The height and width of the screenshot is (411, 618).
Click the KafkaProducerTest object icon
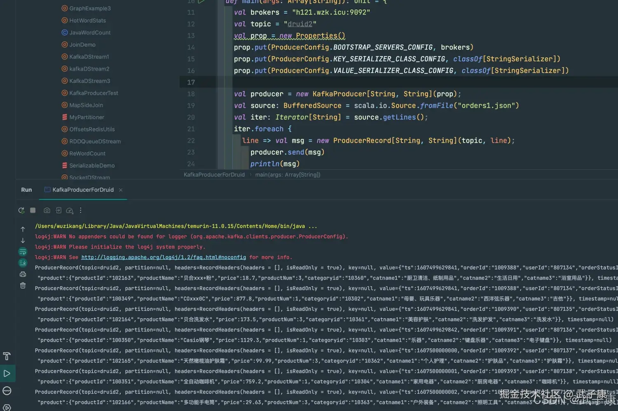65,93
